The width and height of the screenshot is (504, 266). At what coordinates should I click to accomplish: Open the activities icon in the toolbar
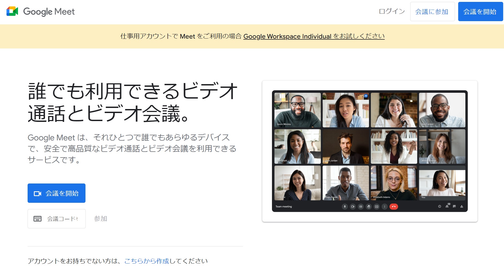click(462, 207)
